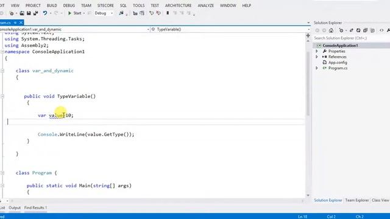Click the Solution Explorer Home icon
Image resolution: width=390 pixels, height=219 pixels.
[x=331, y=30]
